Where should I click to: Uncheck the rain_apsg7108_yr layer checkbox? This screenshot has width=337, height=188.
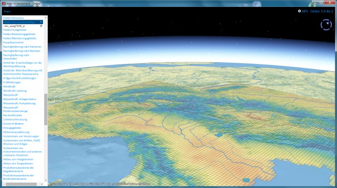click(x=41, y=26)
